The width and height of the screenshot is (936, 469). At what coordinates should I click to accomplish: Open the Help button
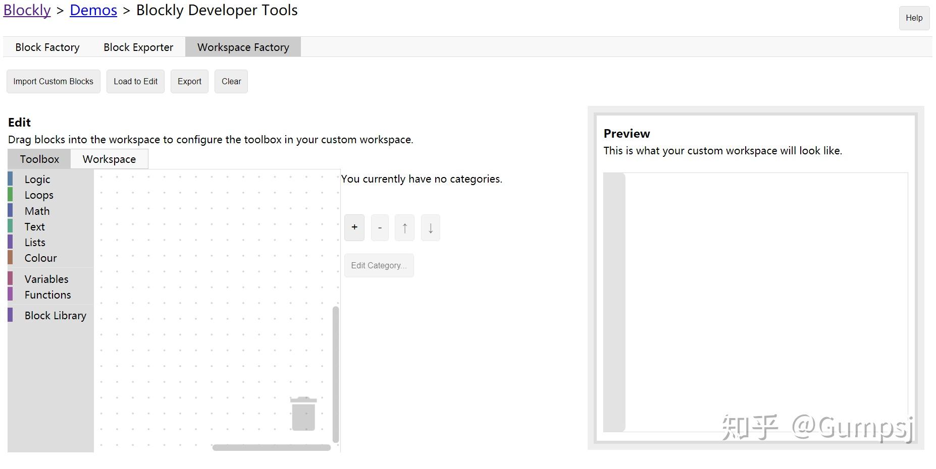(914, 18)
